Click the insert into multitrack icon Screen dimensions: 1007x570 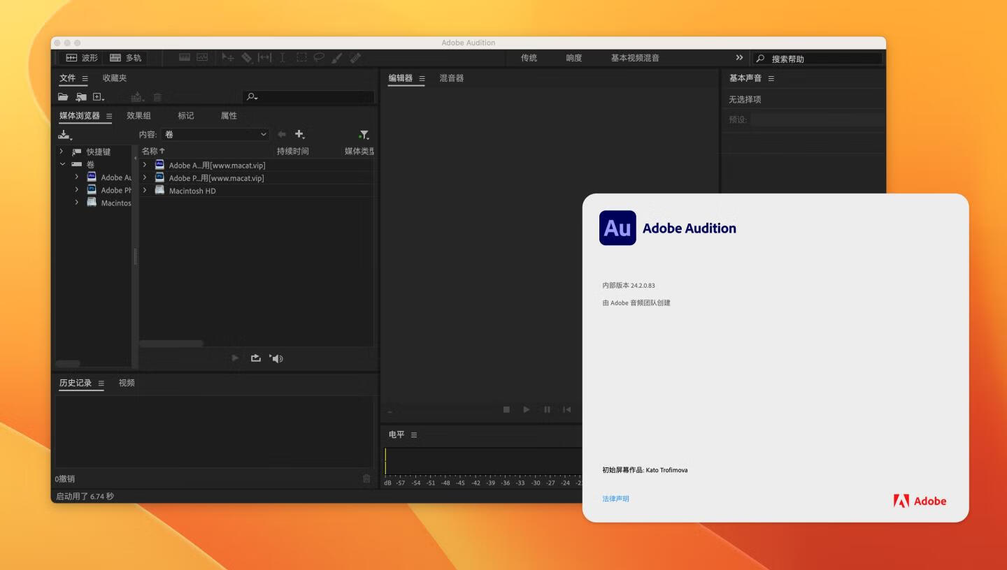click(x=138, y=97)
